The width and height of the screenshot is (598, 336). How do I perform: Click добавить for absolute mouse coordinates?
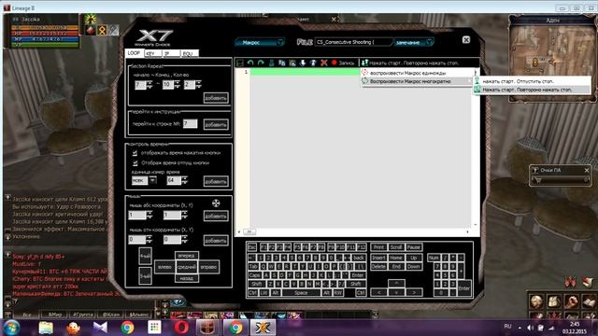coord(216,216)
